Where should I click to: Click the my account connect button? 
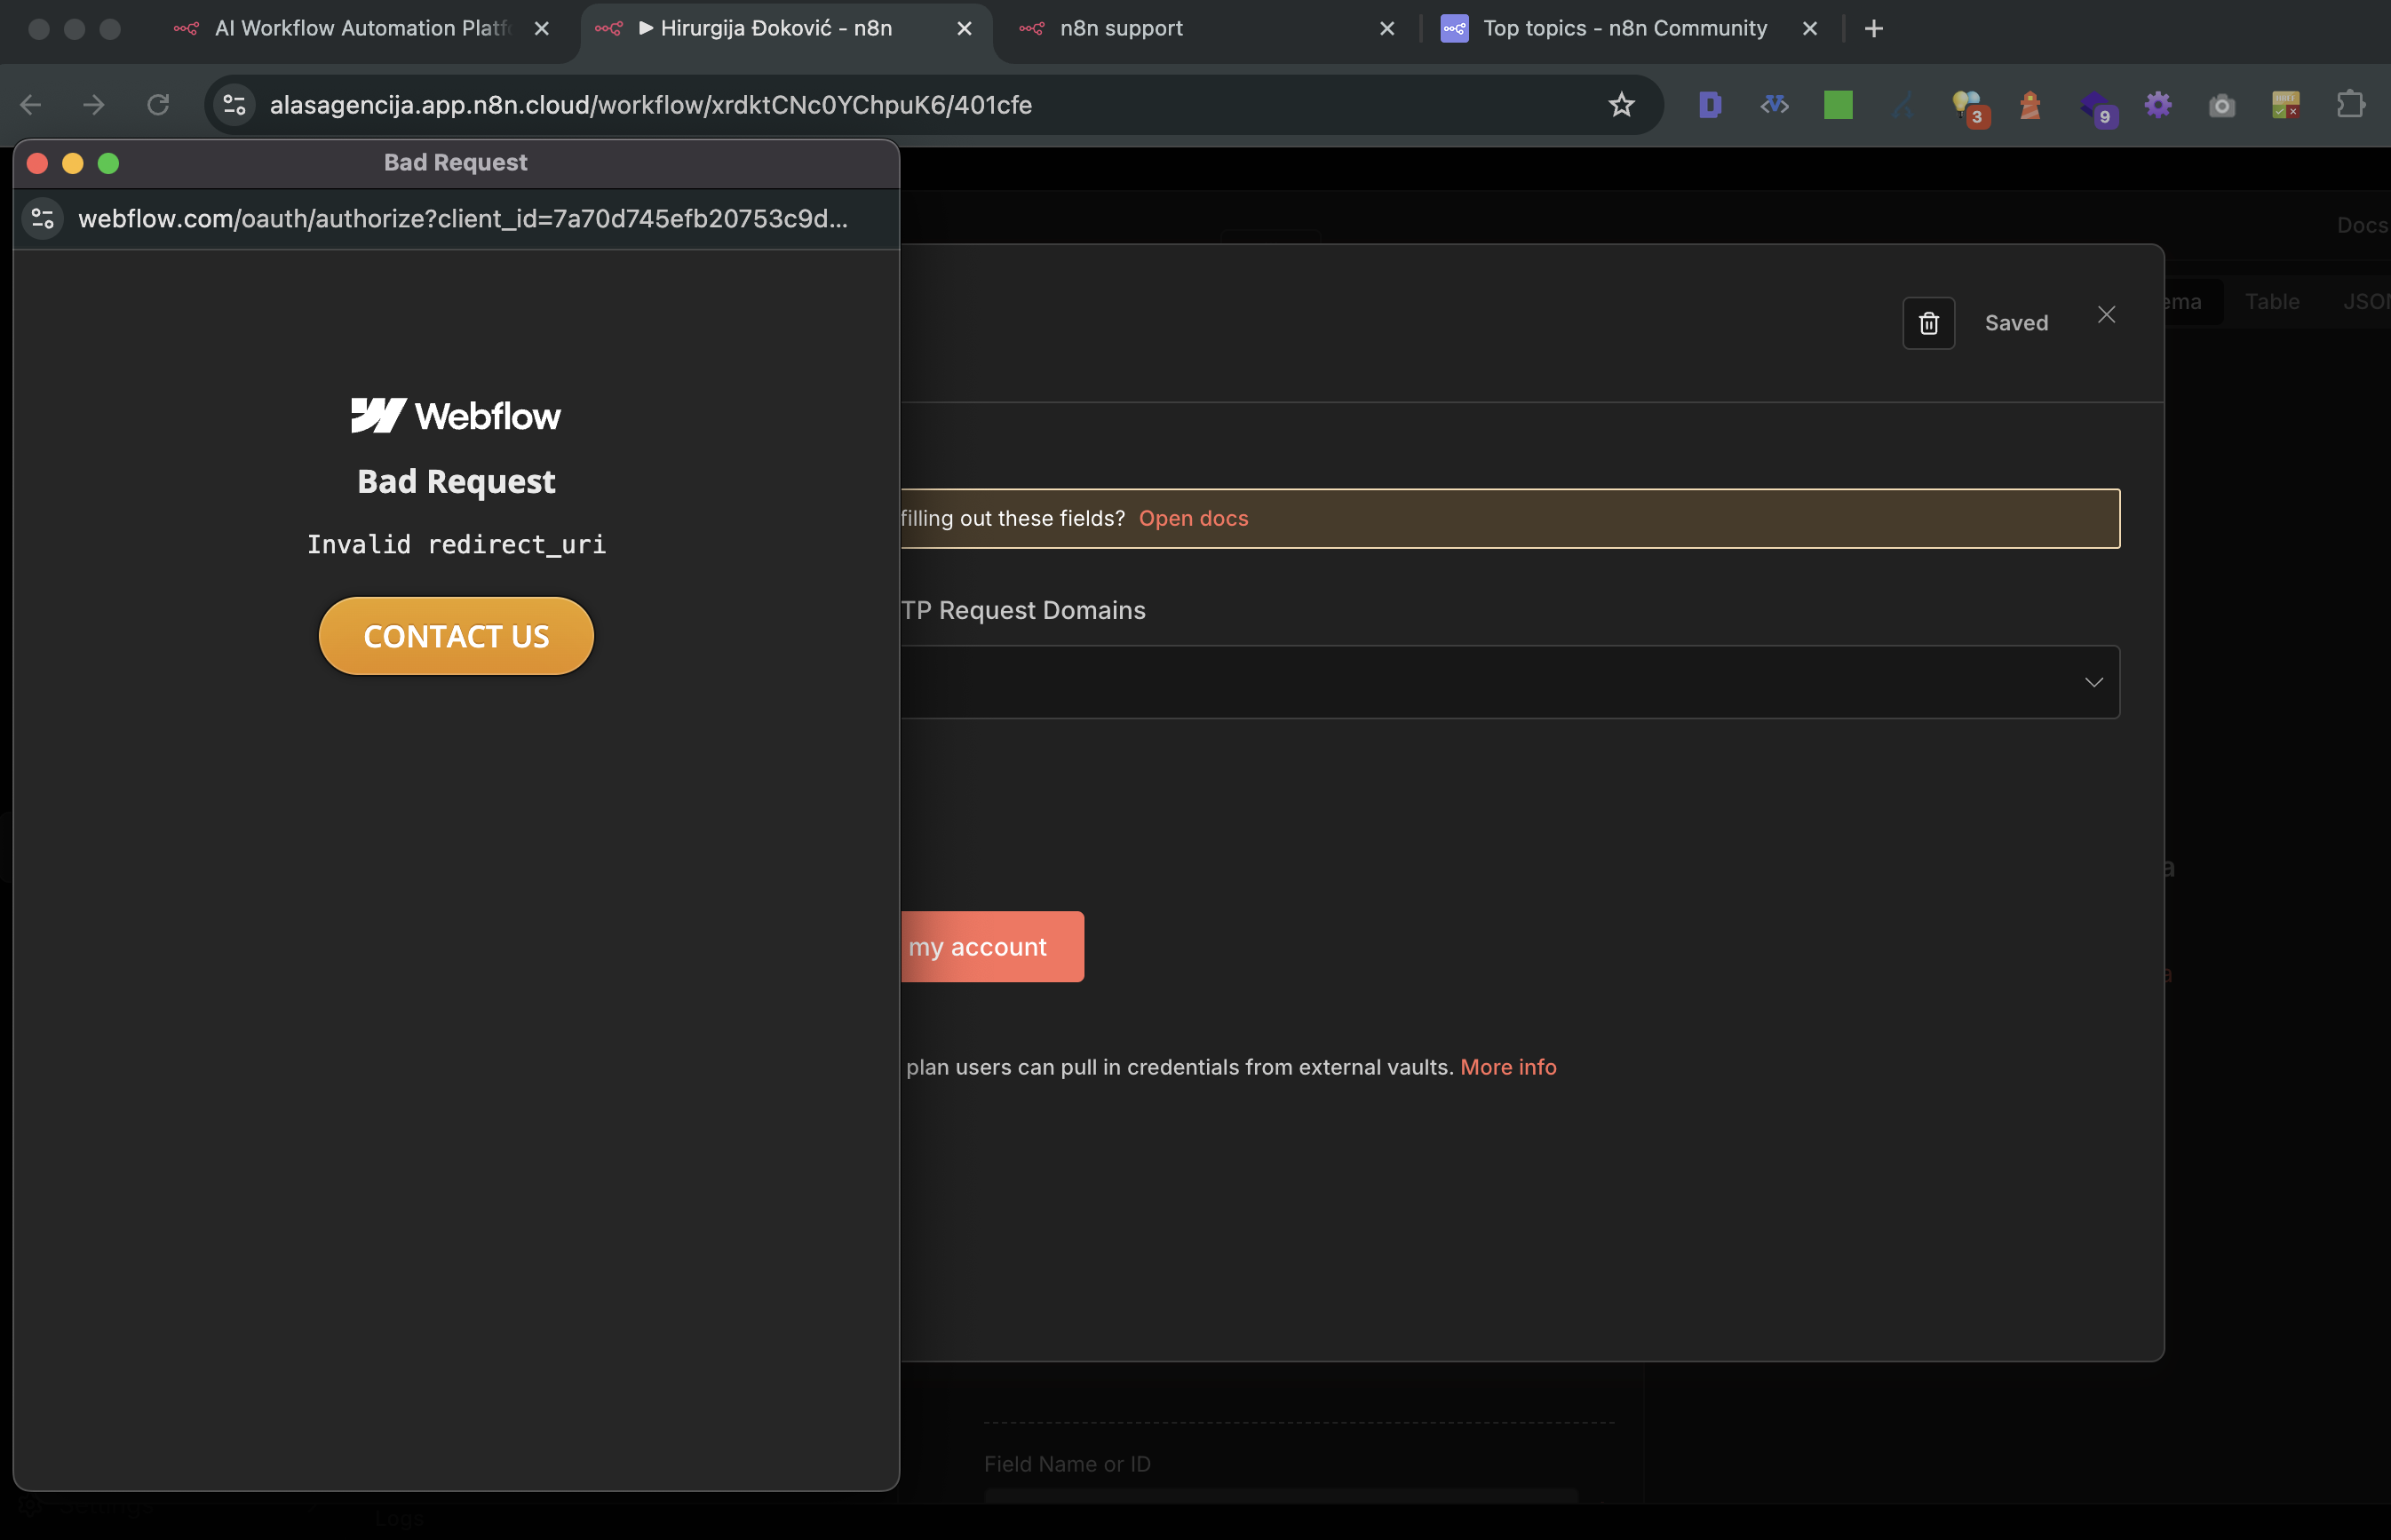(x=991, y=946)
